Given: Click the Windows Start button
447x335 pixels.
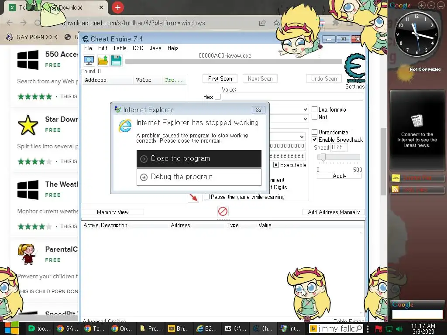Looking at the screenshot, I should [11, 328].
